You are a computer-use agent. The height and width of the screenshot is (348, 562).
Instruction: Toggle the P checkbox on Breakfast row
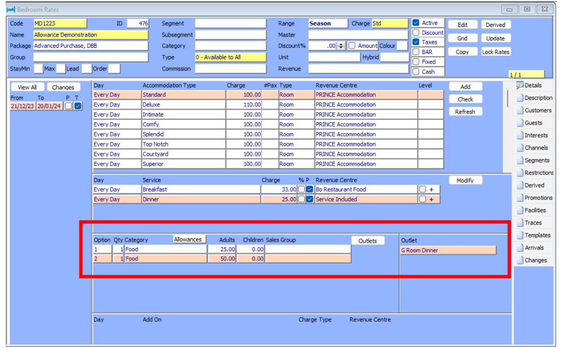pos(309,190)
